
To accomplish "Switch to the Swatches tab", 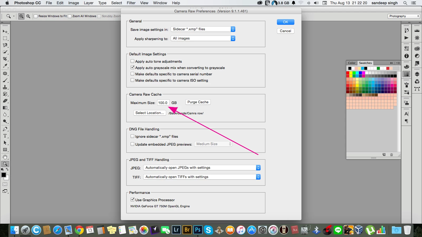I will (365, 63).
